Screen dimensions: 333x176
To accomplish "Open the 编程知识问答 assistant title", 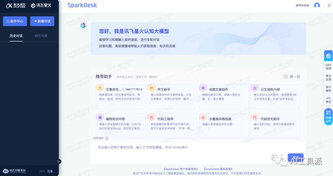I will pyautogui.click(x=115, y=119).
